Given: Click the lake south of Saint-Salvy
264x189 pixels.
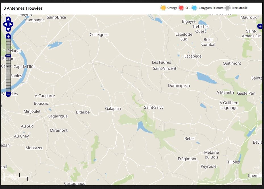Looking at the screenshot, I should click(141, 126).
